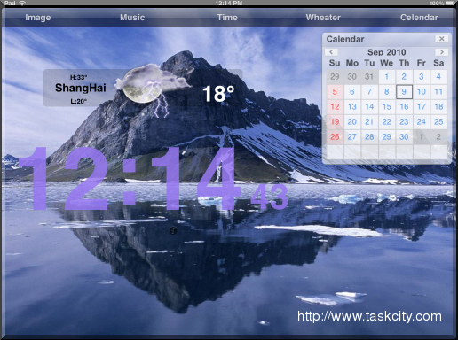Select September 14 in calendar
Screen dimensions: 458x340
point(369,107)
